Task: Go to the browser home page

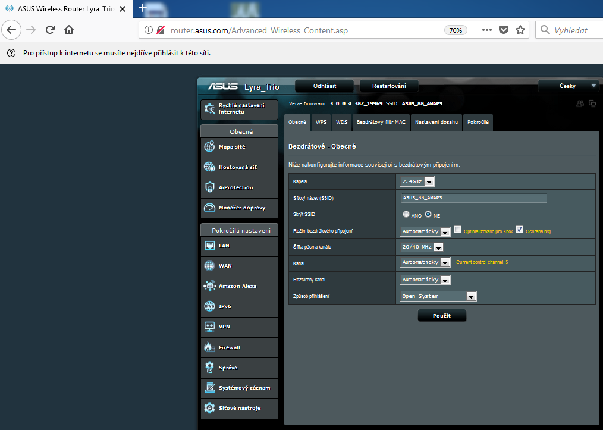Action: click(x=69, y=30)
